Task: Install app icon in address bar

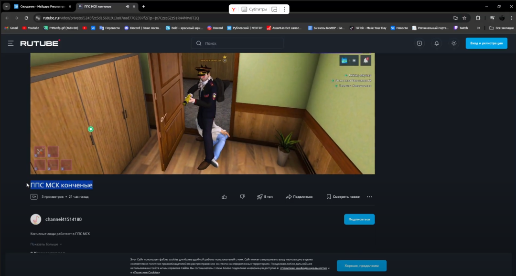Action: 455,18
